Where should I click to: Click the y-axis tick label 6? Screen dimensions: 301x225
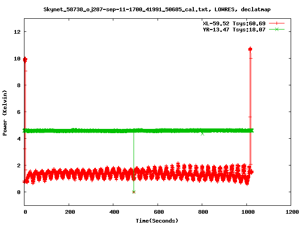tap(19, 112)
